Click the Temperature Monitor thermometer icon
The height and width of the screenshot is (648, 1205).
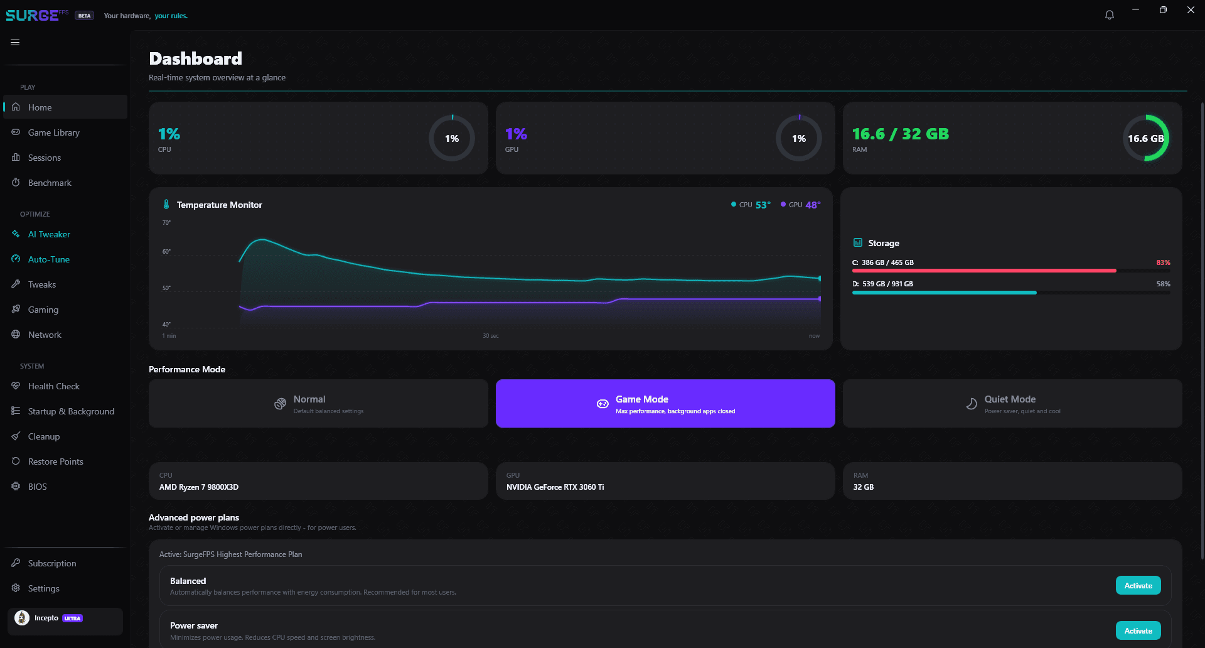(166, 204)
